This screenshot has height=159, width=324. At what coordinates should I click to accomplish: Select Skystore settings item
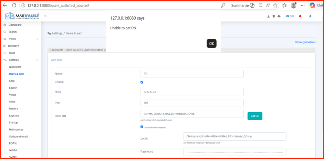click(14, 116)
